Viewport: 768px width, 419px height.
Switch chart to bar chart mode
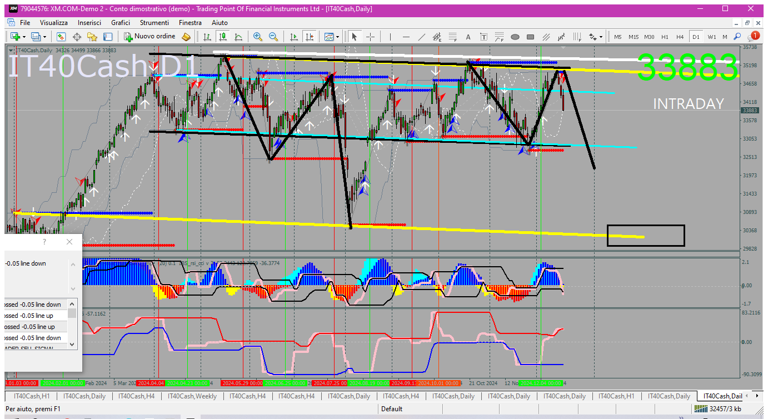pyautogui.click(x=207, y=37)
